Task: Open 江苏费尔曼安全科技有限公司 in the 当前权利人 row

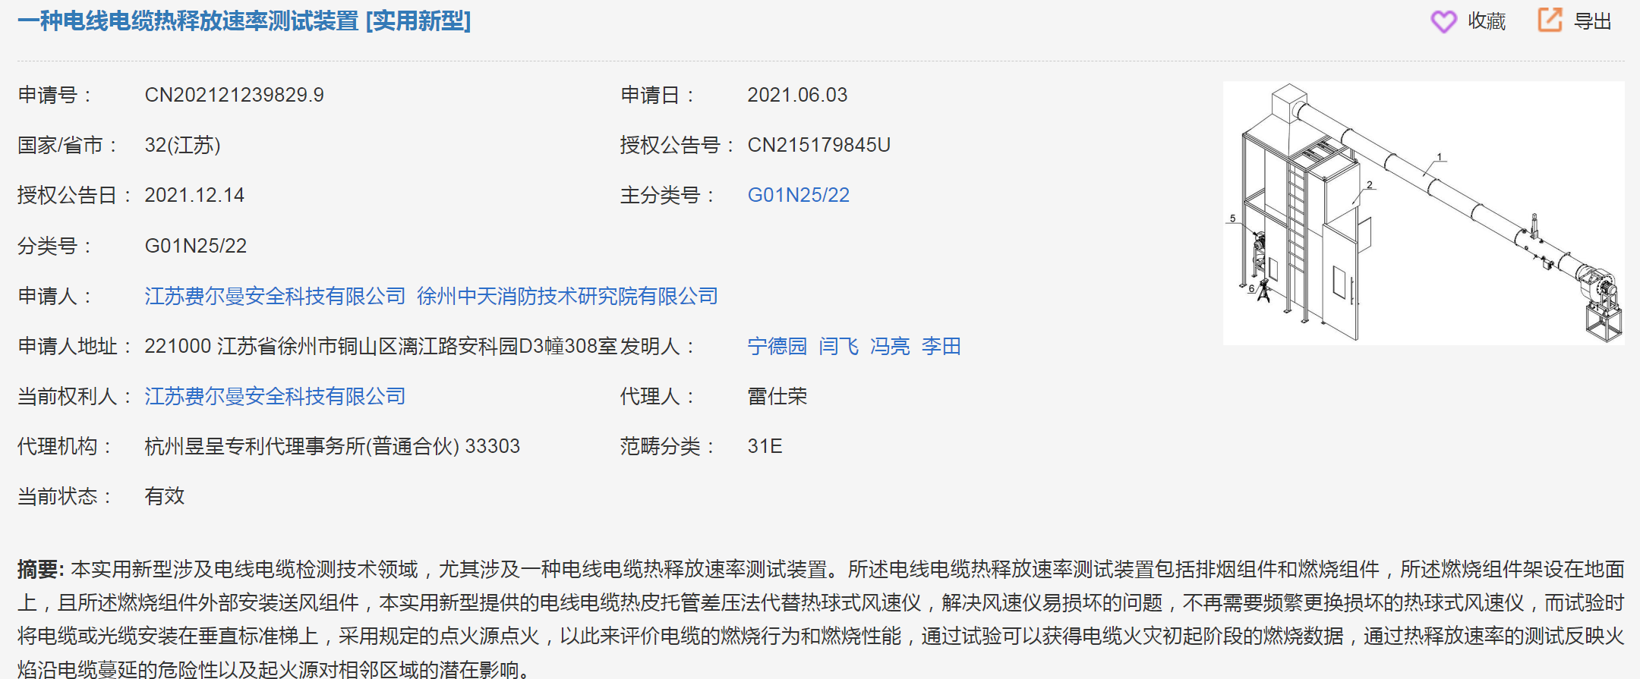Action: [x=275, y=396]
